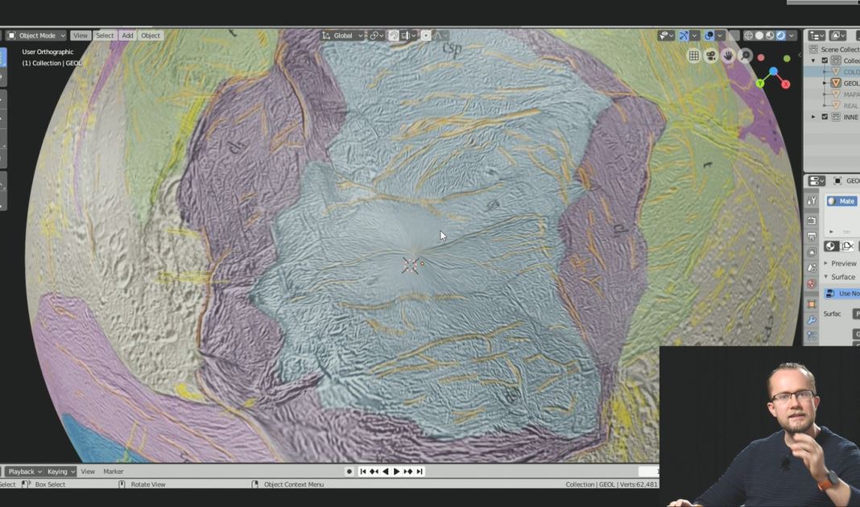Toggle the INNE collection checkbox

click(x=825, y=117)
